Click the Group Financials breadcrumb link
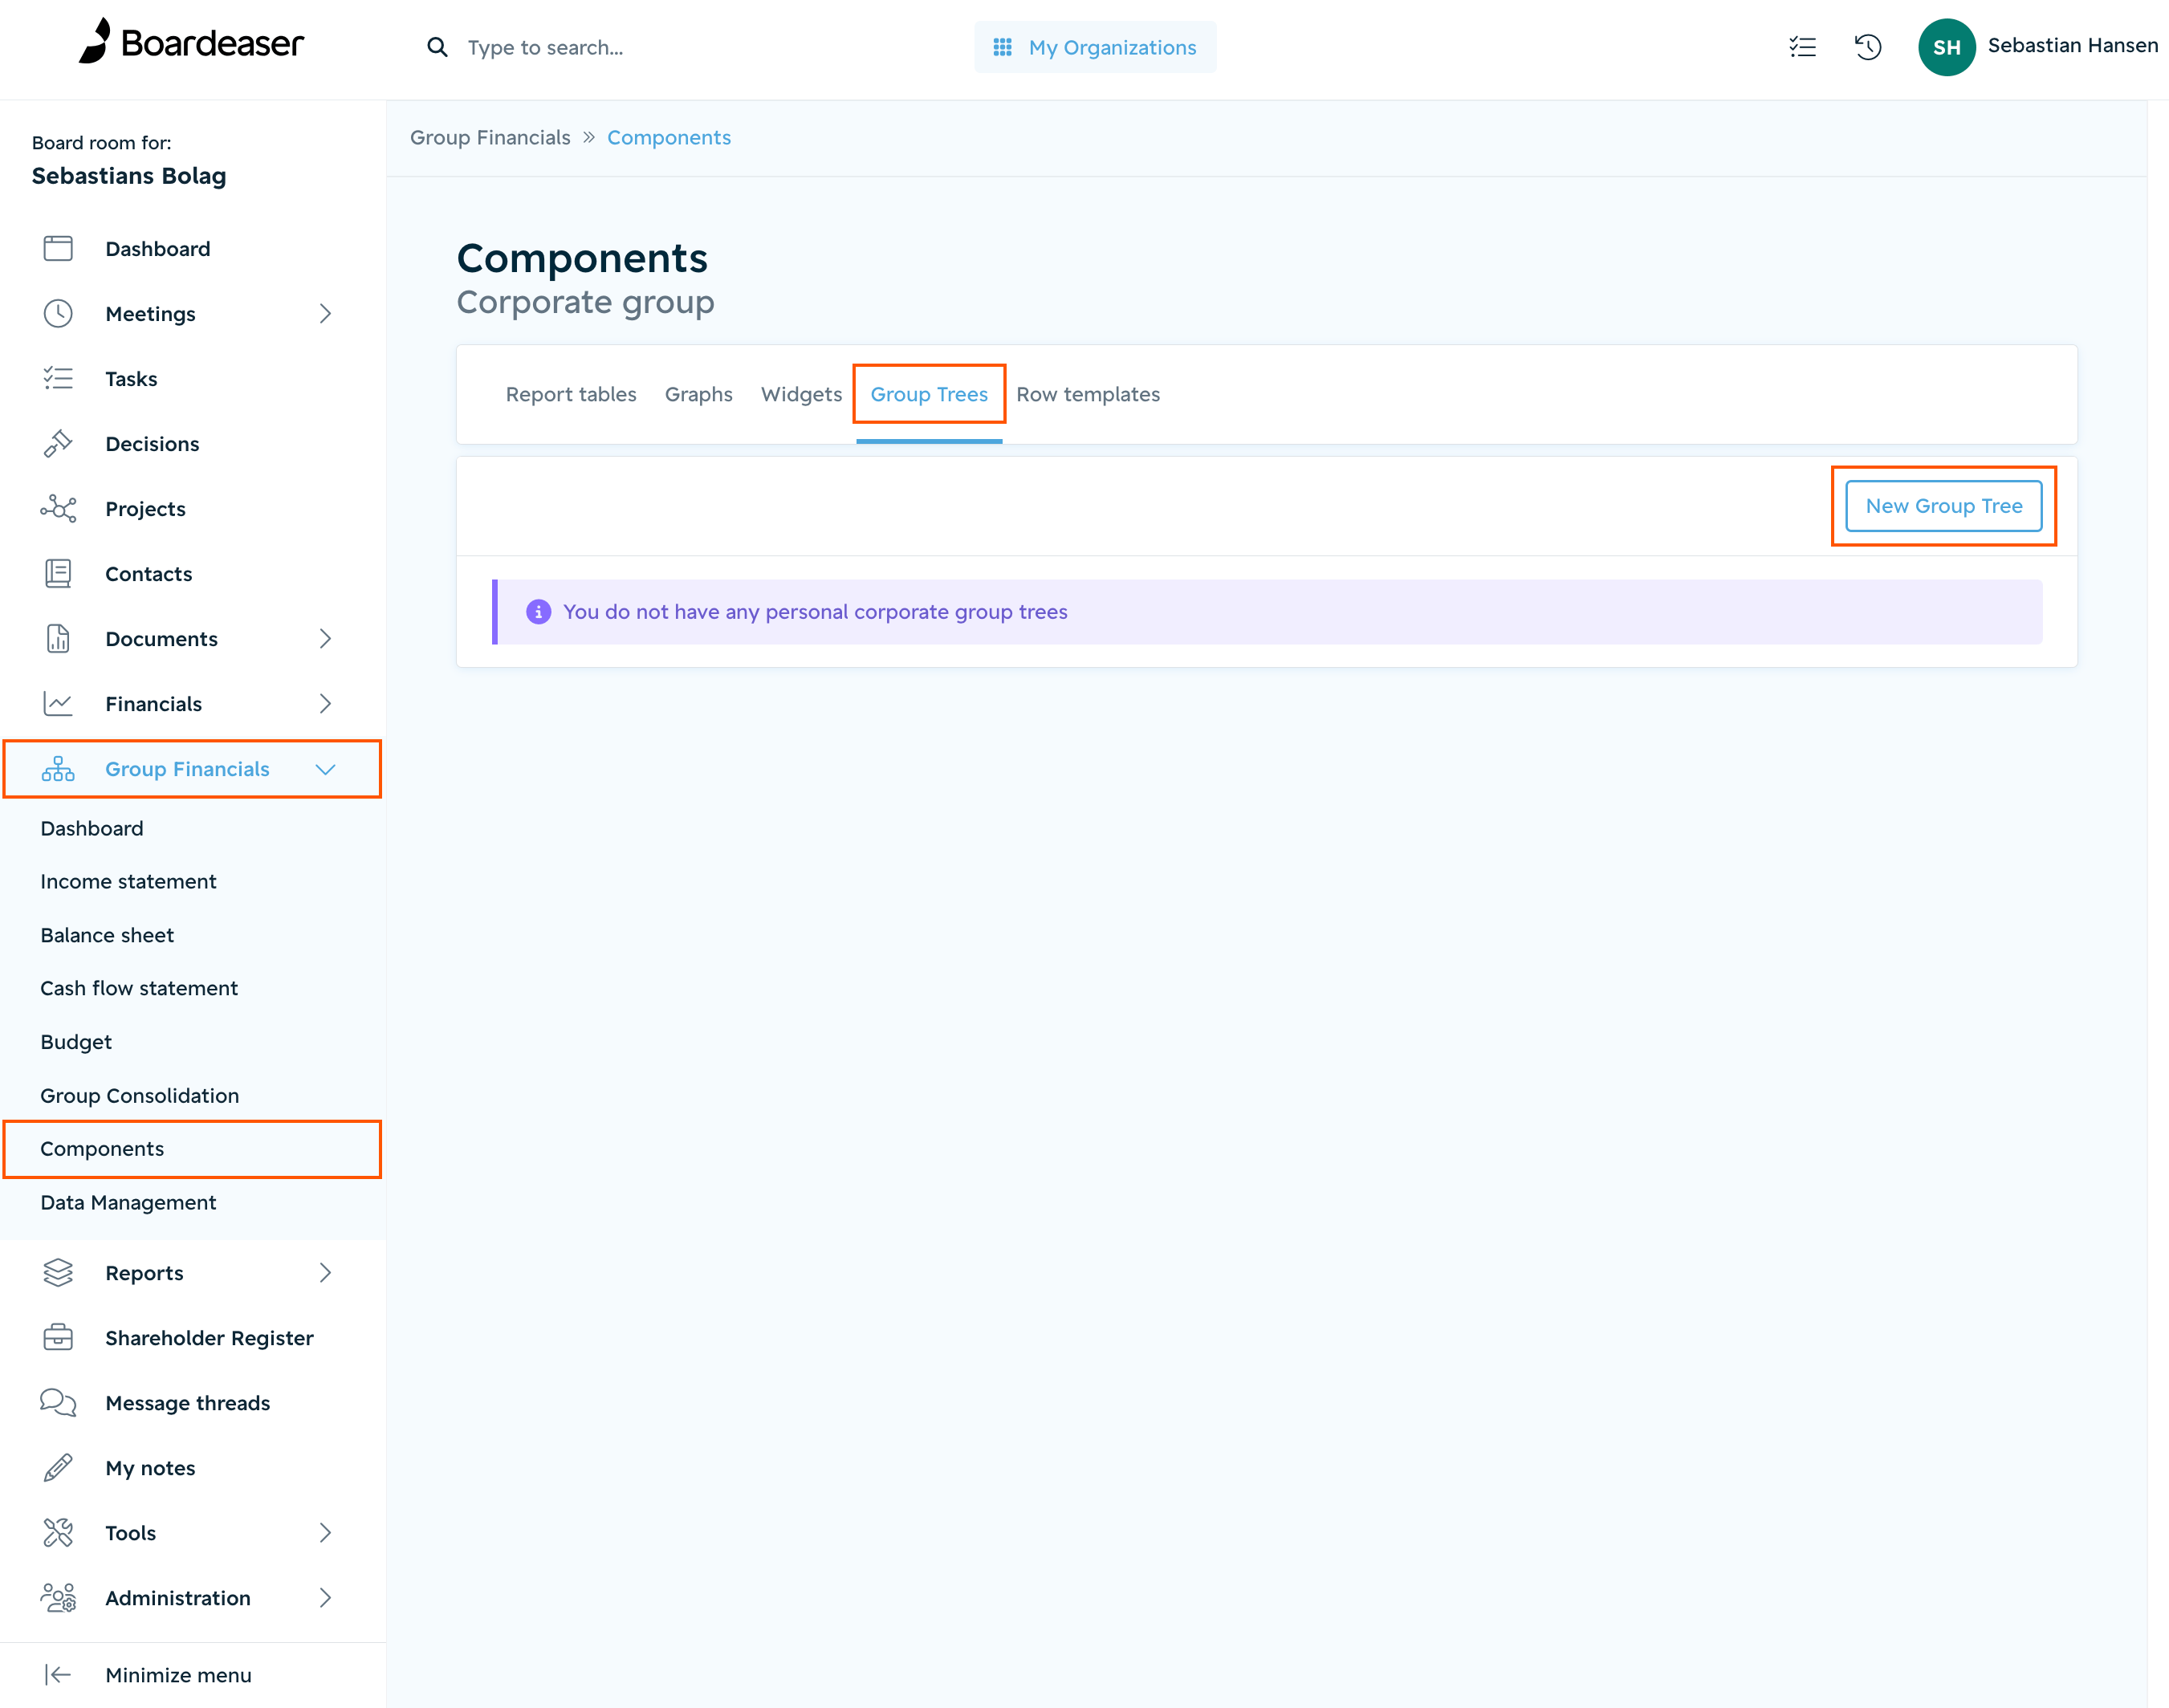Viewport: 2169px width, 1708px height. 490,137
